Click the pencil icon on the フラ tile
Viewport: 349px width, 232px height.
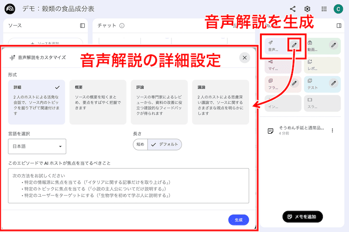pos(295,82)
